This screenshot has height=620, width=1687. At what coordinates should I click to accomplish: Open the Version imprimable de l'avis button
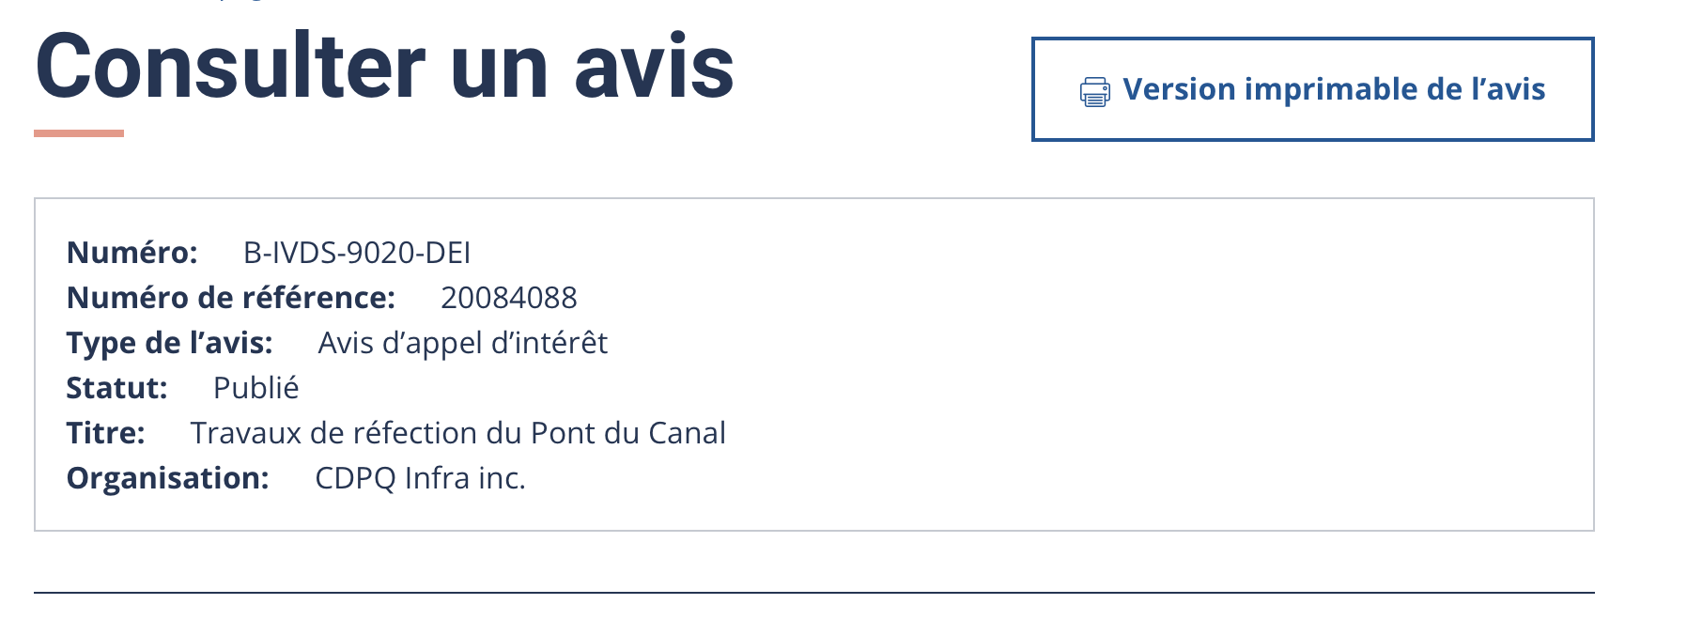pos(1312,89)
